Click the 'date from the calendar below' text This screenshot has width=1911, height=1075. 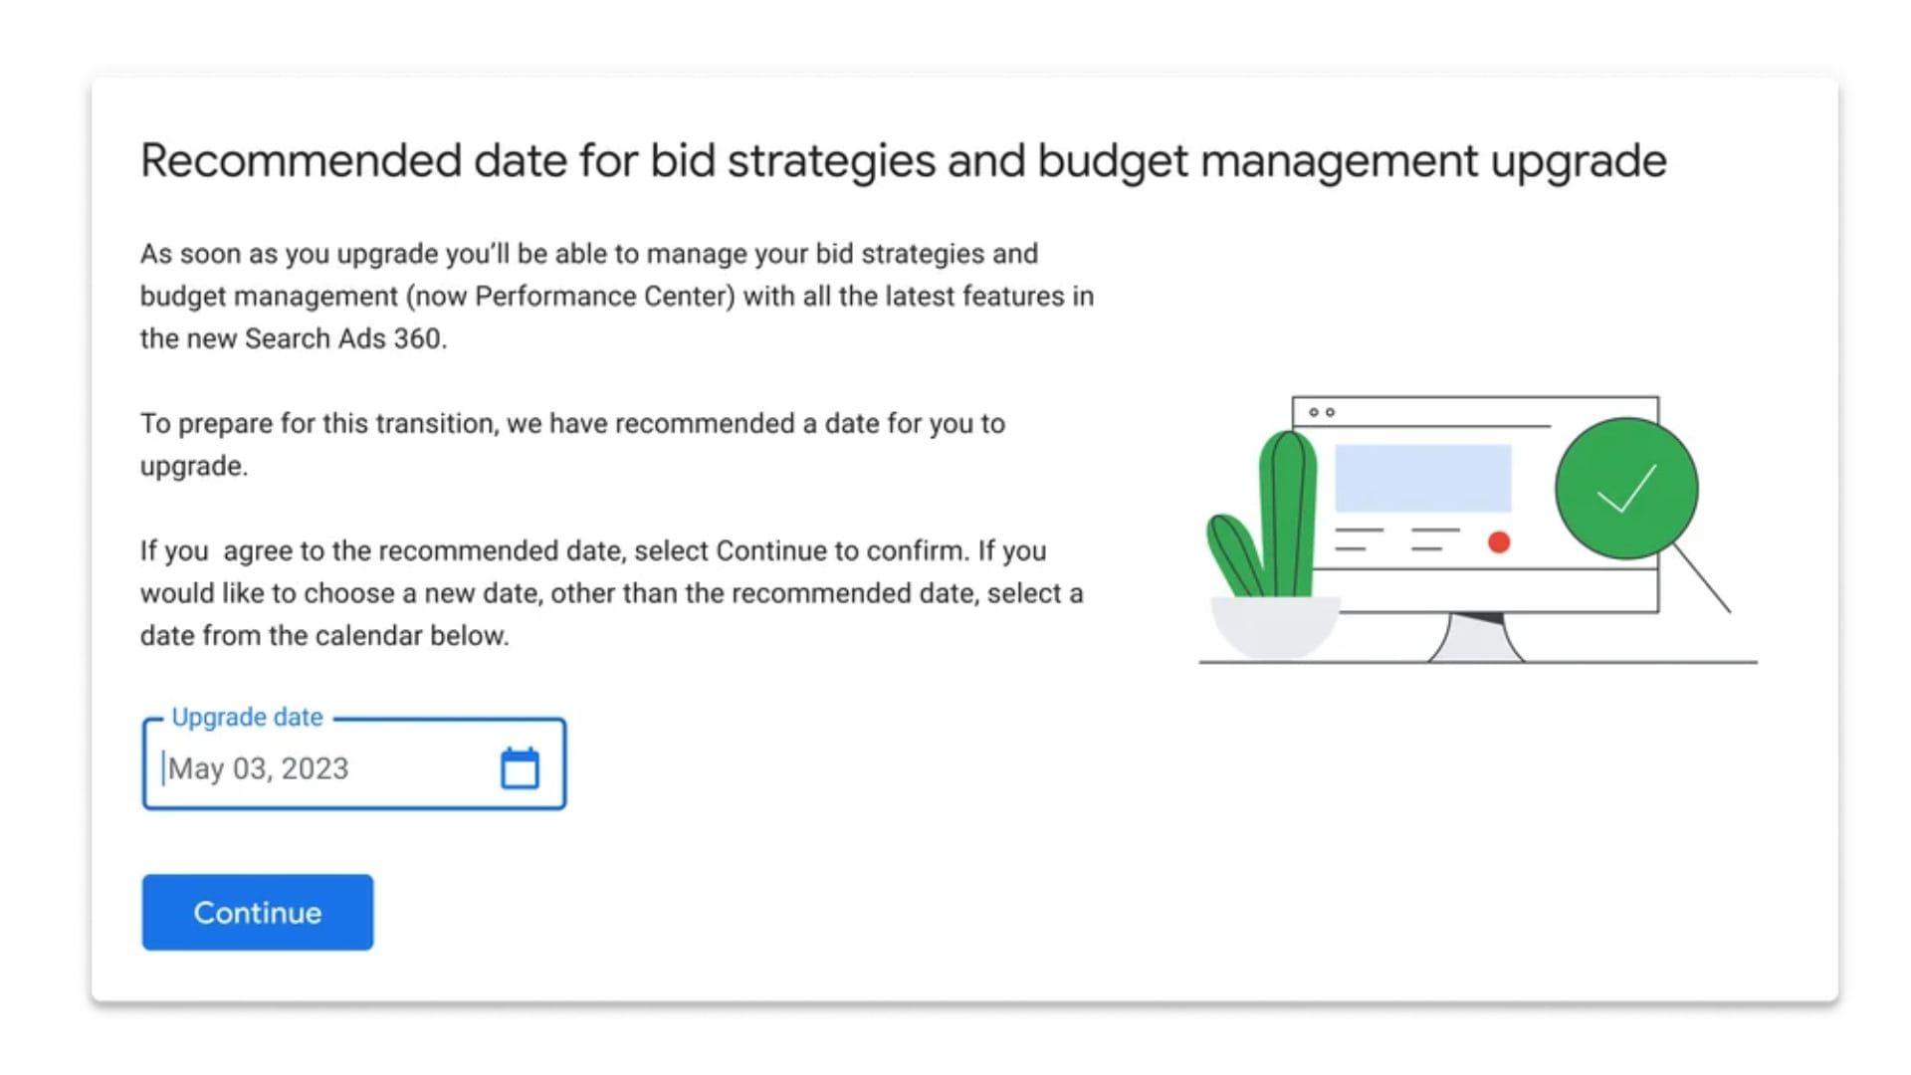324,635
